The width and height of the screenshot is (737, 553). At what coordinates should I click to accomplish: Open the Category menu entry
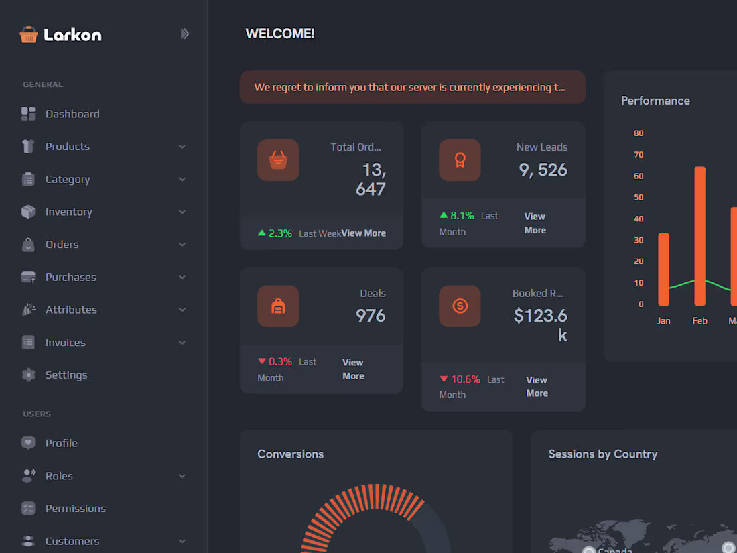[x=67, y=179]
